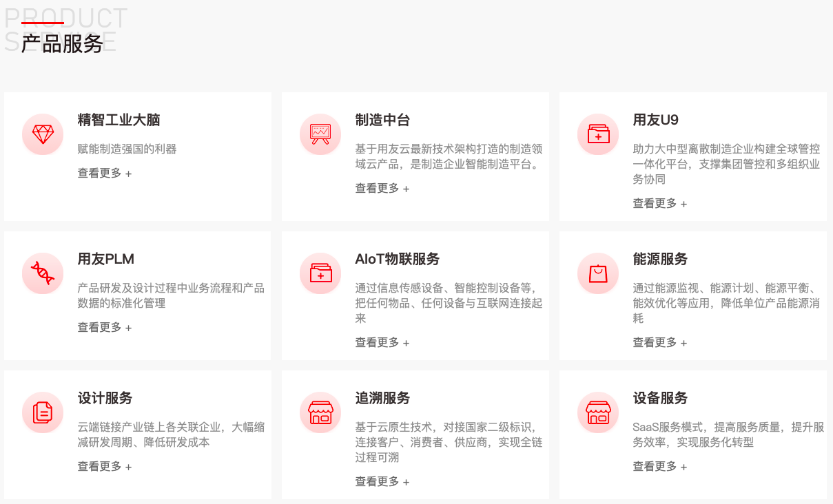Select the 追溯服务 card title

pyautogui.click(x=383, y=399)
